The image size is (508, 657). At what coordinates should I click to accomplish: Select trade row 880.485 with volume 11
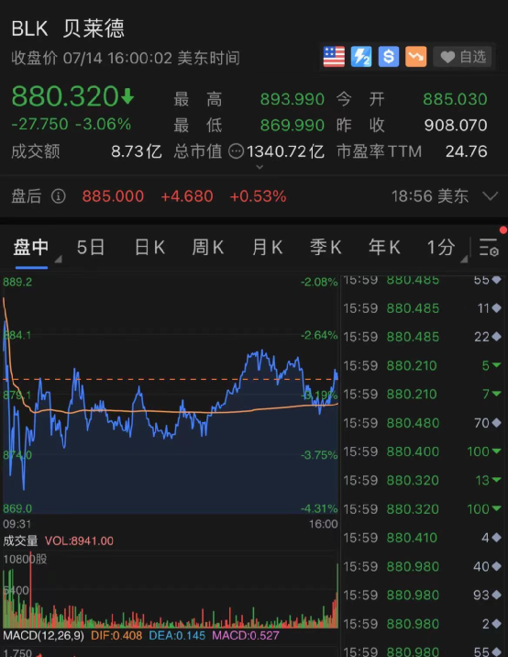pos(423,308)
